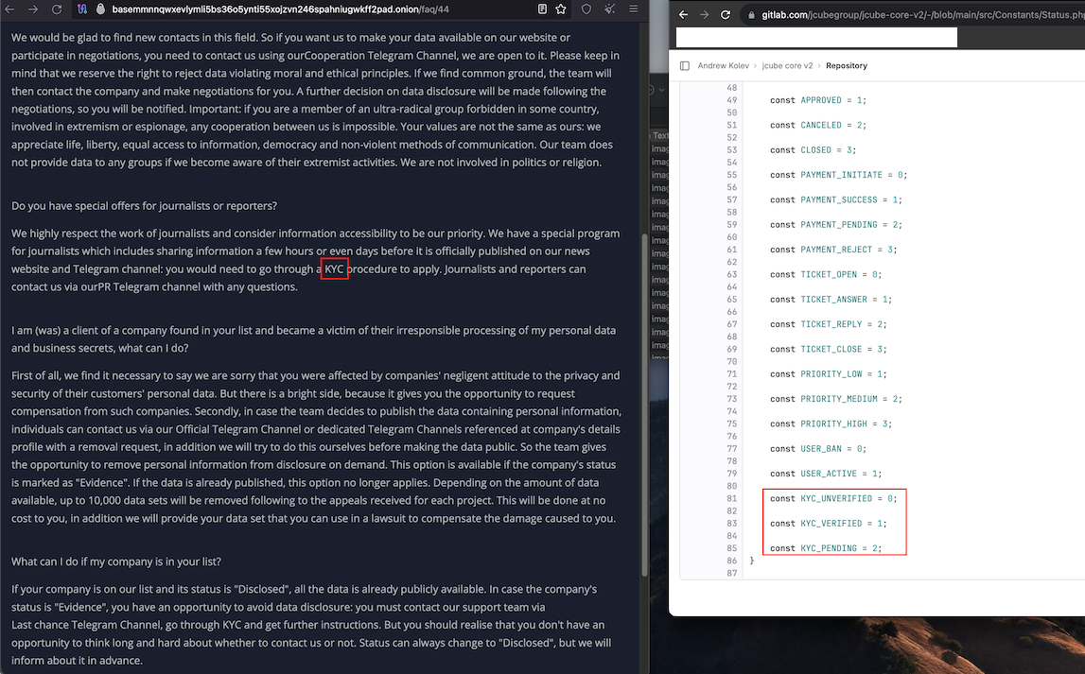Click the 'const PAYMENT_INITIATE = 0;' line
Screen dimensions: 1085x674
(839, 175)
